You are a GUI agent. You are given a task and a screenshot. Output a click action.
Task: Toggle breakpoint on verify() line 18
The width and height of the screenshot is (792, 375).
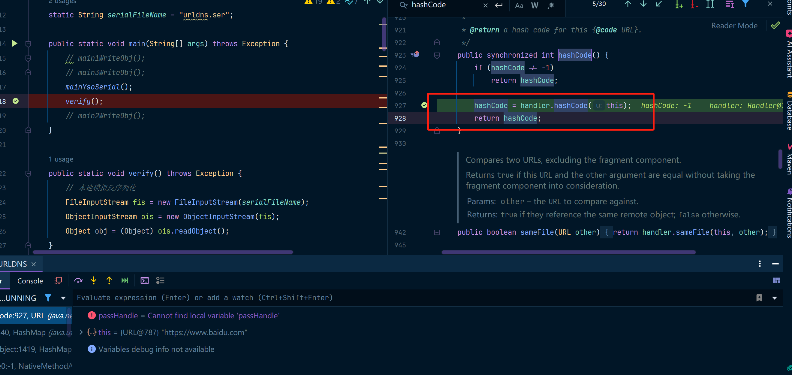16,101
